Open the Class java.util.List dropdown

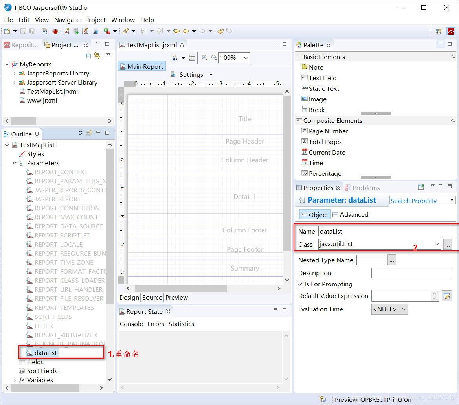tap(437, 244)
